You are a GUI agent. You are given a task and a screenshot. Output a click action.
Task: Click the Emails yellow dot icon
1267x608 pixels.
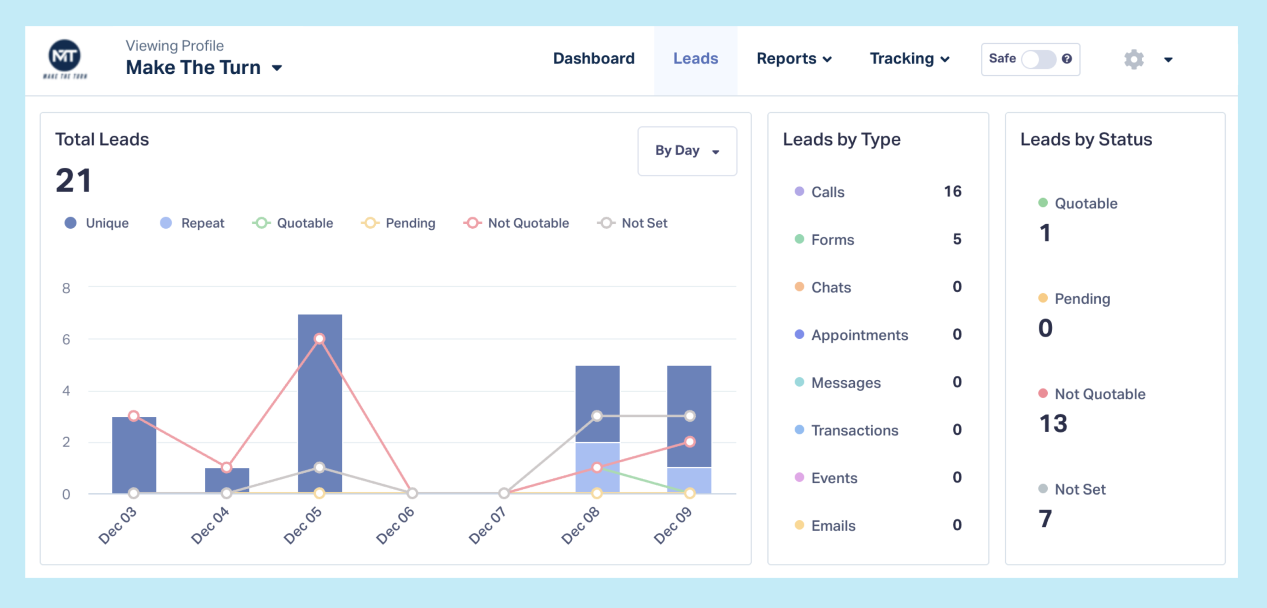tap(799, 525)
